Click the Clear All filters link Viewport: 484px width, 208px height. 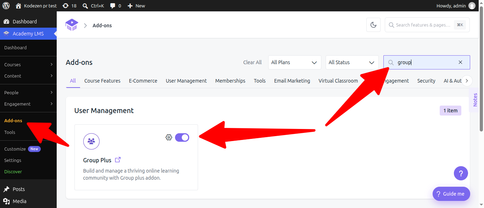(252, 62)
